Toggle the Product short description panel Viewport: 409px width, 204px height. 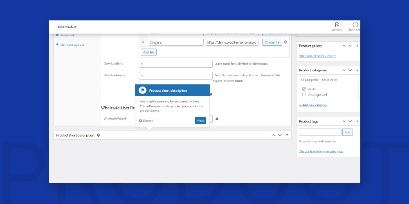point(287,135)
